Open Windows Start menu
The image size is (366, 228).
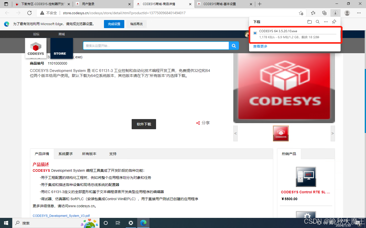point(6,223)
